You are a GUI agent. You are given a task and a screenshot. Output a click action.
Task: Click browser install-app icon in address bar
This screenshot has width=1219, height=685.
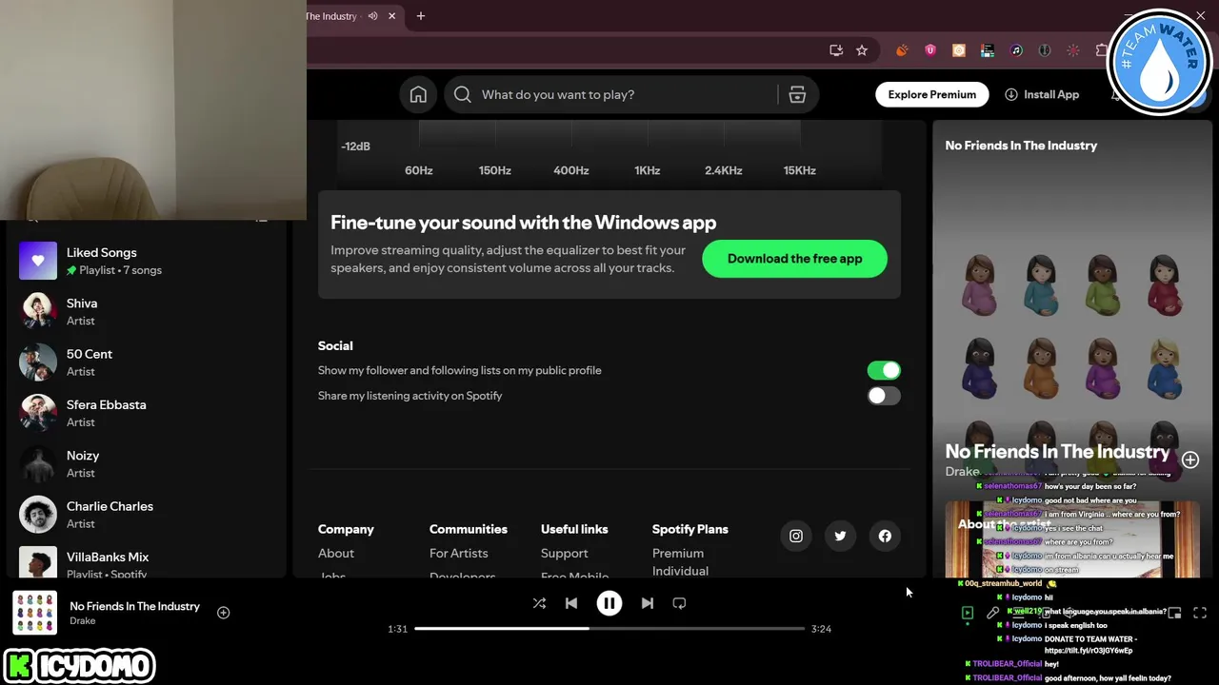836,50
